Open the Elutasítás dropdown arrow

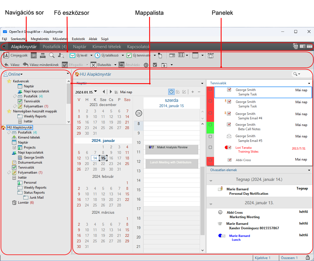pyautogui.click(x=115, y=65)
